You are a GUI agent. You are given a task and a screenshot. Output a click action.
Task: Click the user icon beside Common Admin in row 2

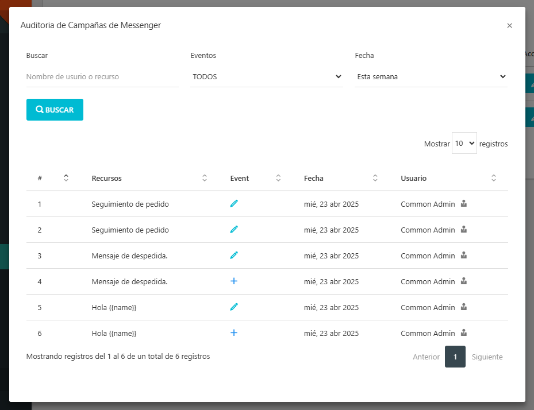click(x=464, y=229)
